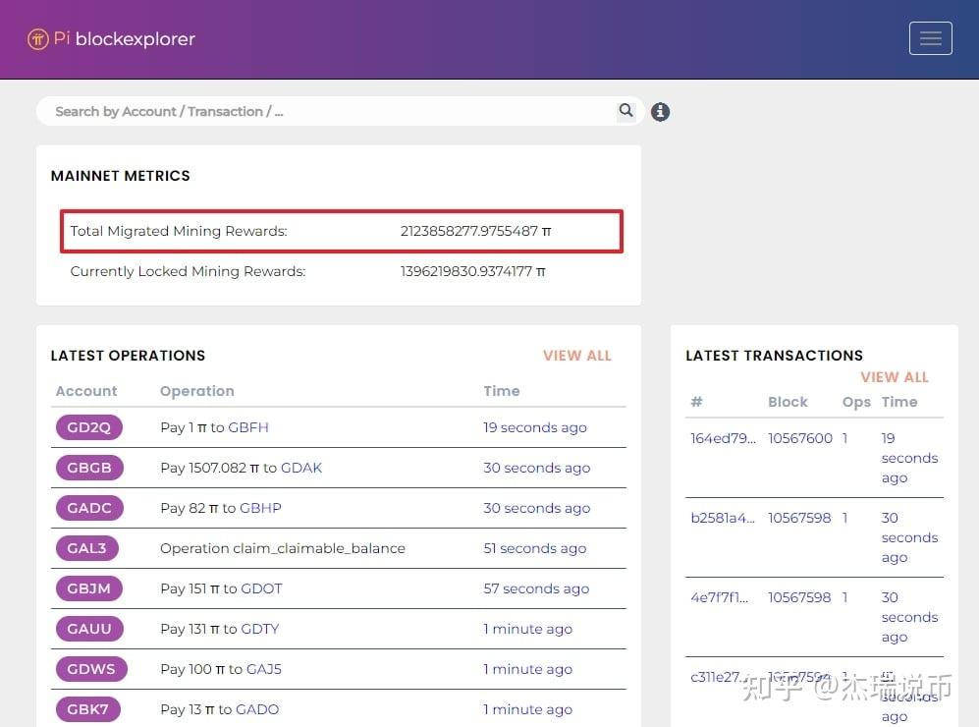Image resolution: width=979 pixels, height=727 pixels.
Task: Open recipient account GDOT
Action: pyautogui.click(x=261, y=588)
